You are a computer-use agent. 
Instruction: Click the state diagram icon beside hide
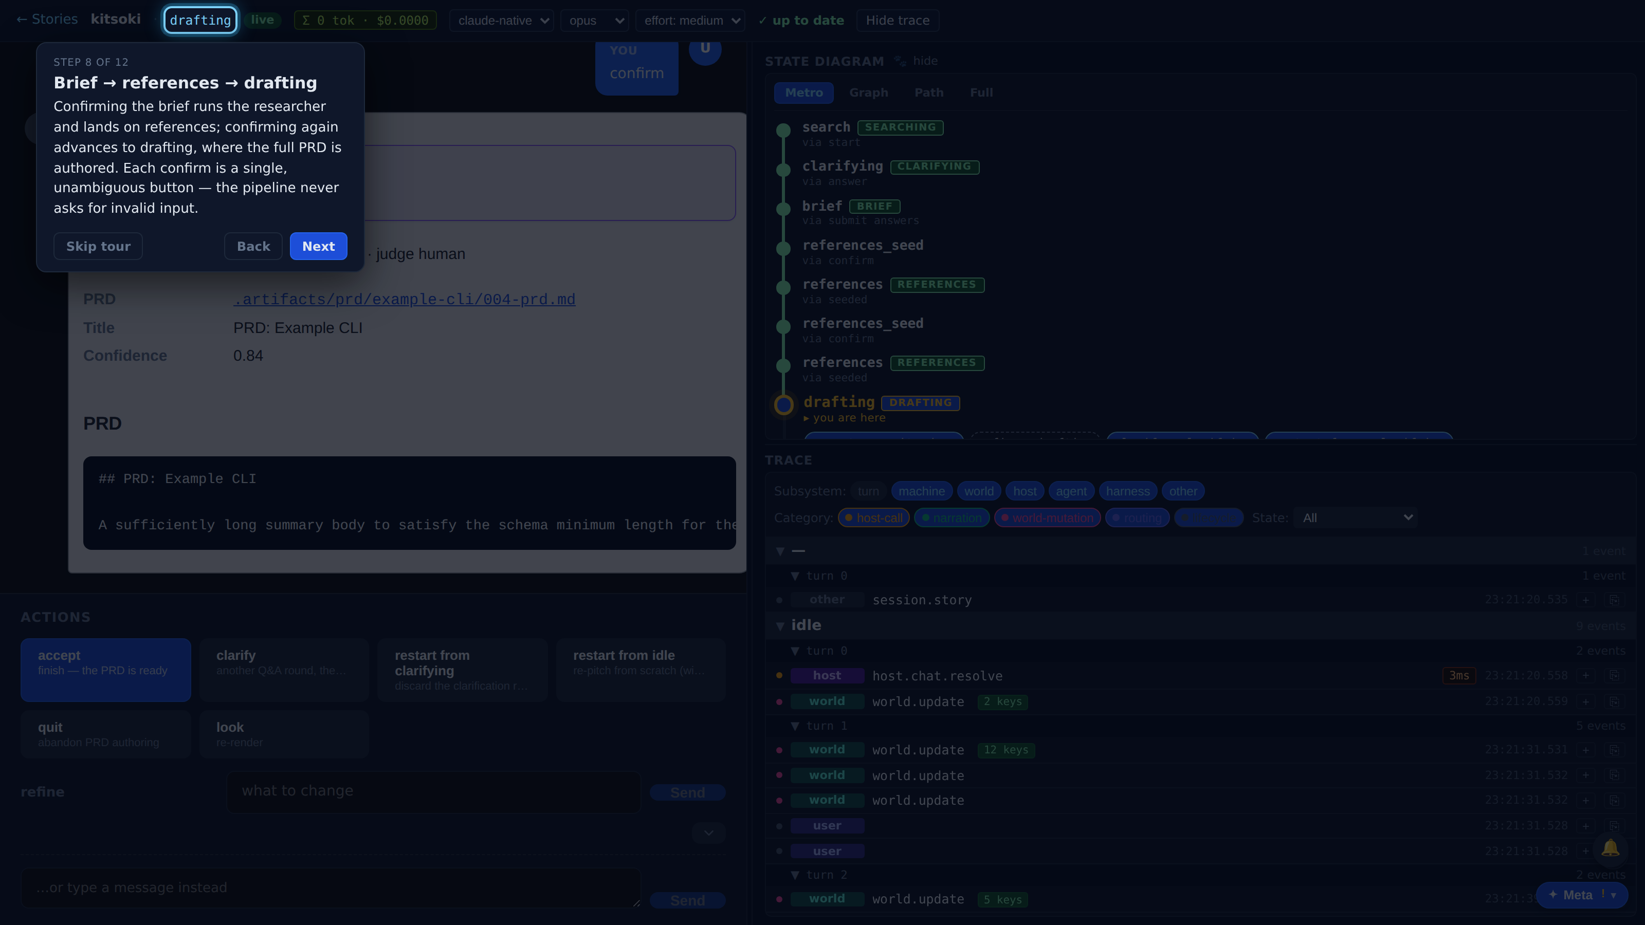coord(900,61)
